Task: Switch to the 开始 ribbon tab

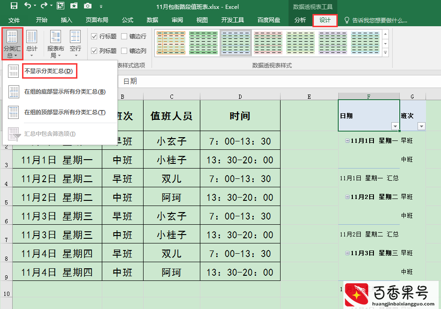Action: click(41, 20)
